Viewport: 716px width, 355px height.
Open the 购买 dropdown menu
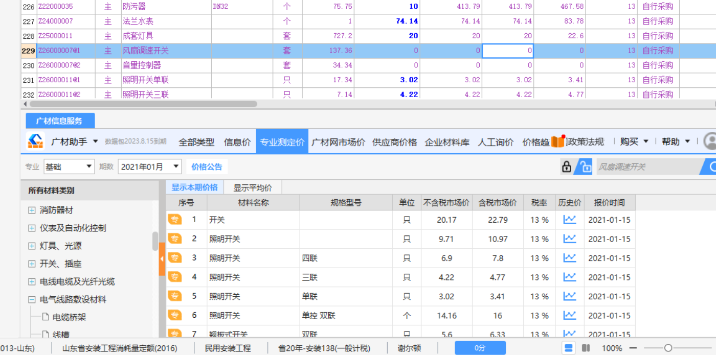point(634,141)
